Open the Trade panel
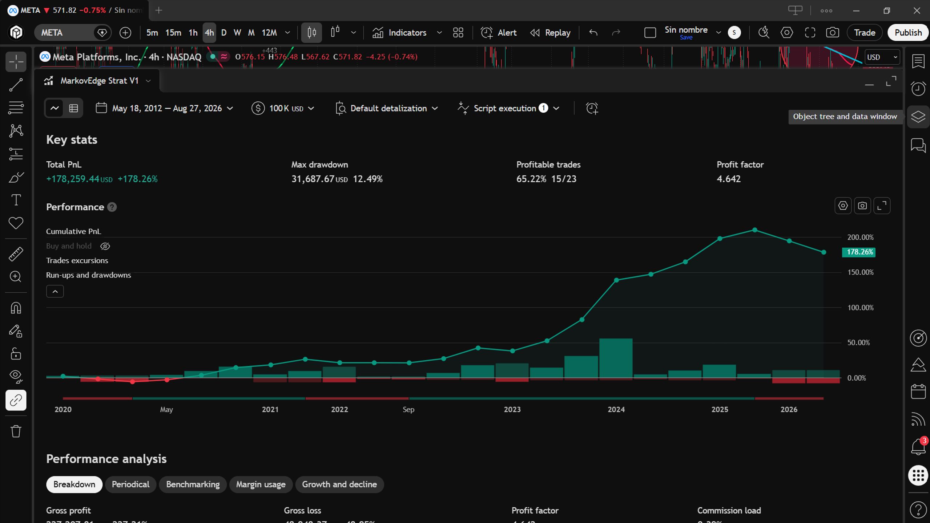Viewport: 930px width, 523px height. pyautogui.click(x=865, y=33)
